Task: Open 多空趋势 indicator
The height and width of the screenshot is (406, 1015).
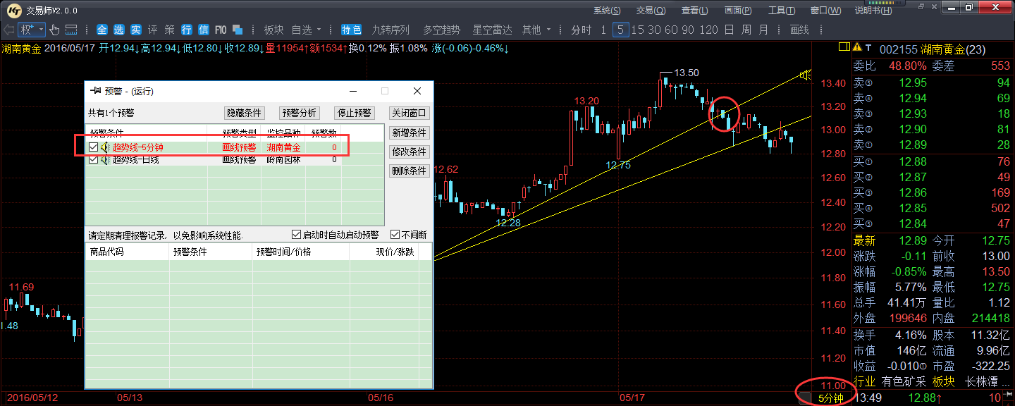Action: 441,30
